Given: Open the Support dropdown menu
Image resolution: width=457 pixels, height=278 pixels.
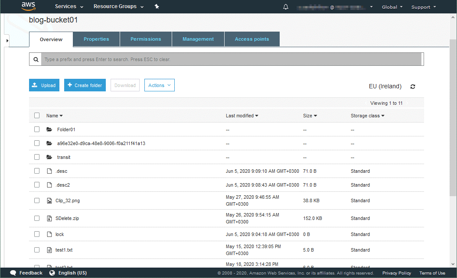Looking at the screenshot, I should pyautogui.click(x=424, y=7).
